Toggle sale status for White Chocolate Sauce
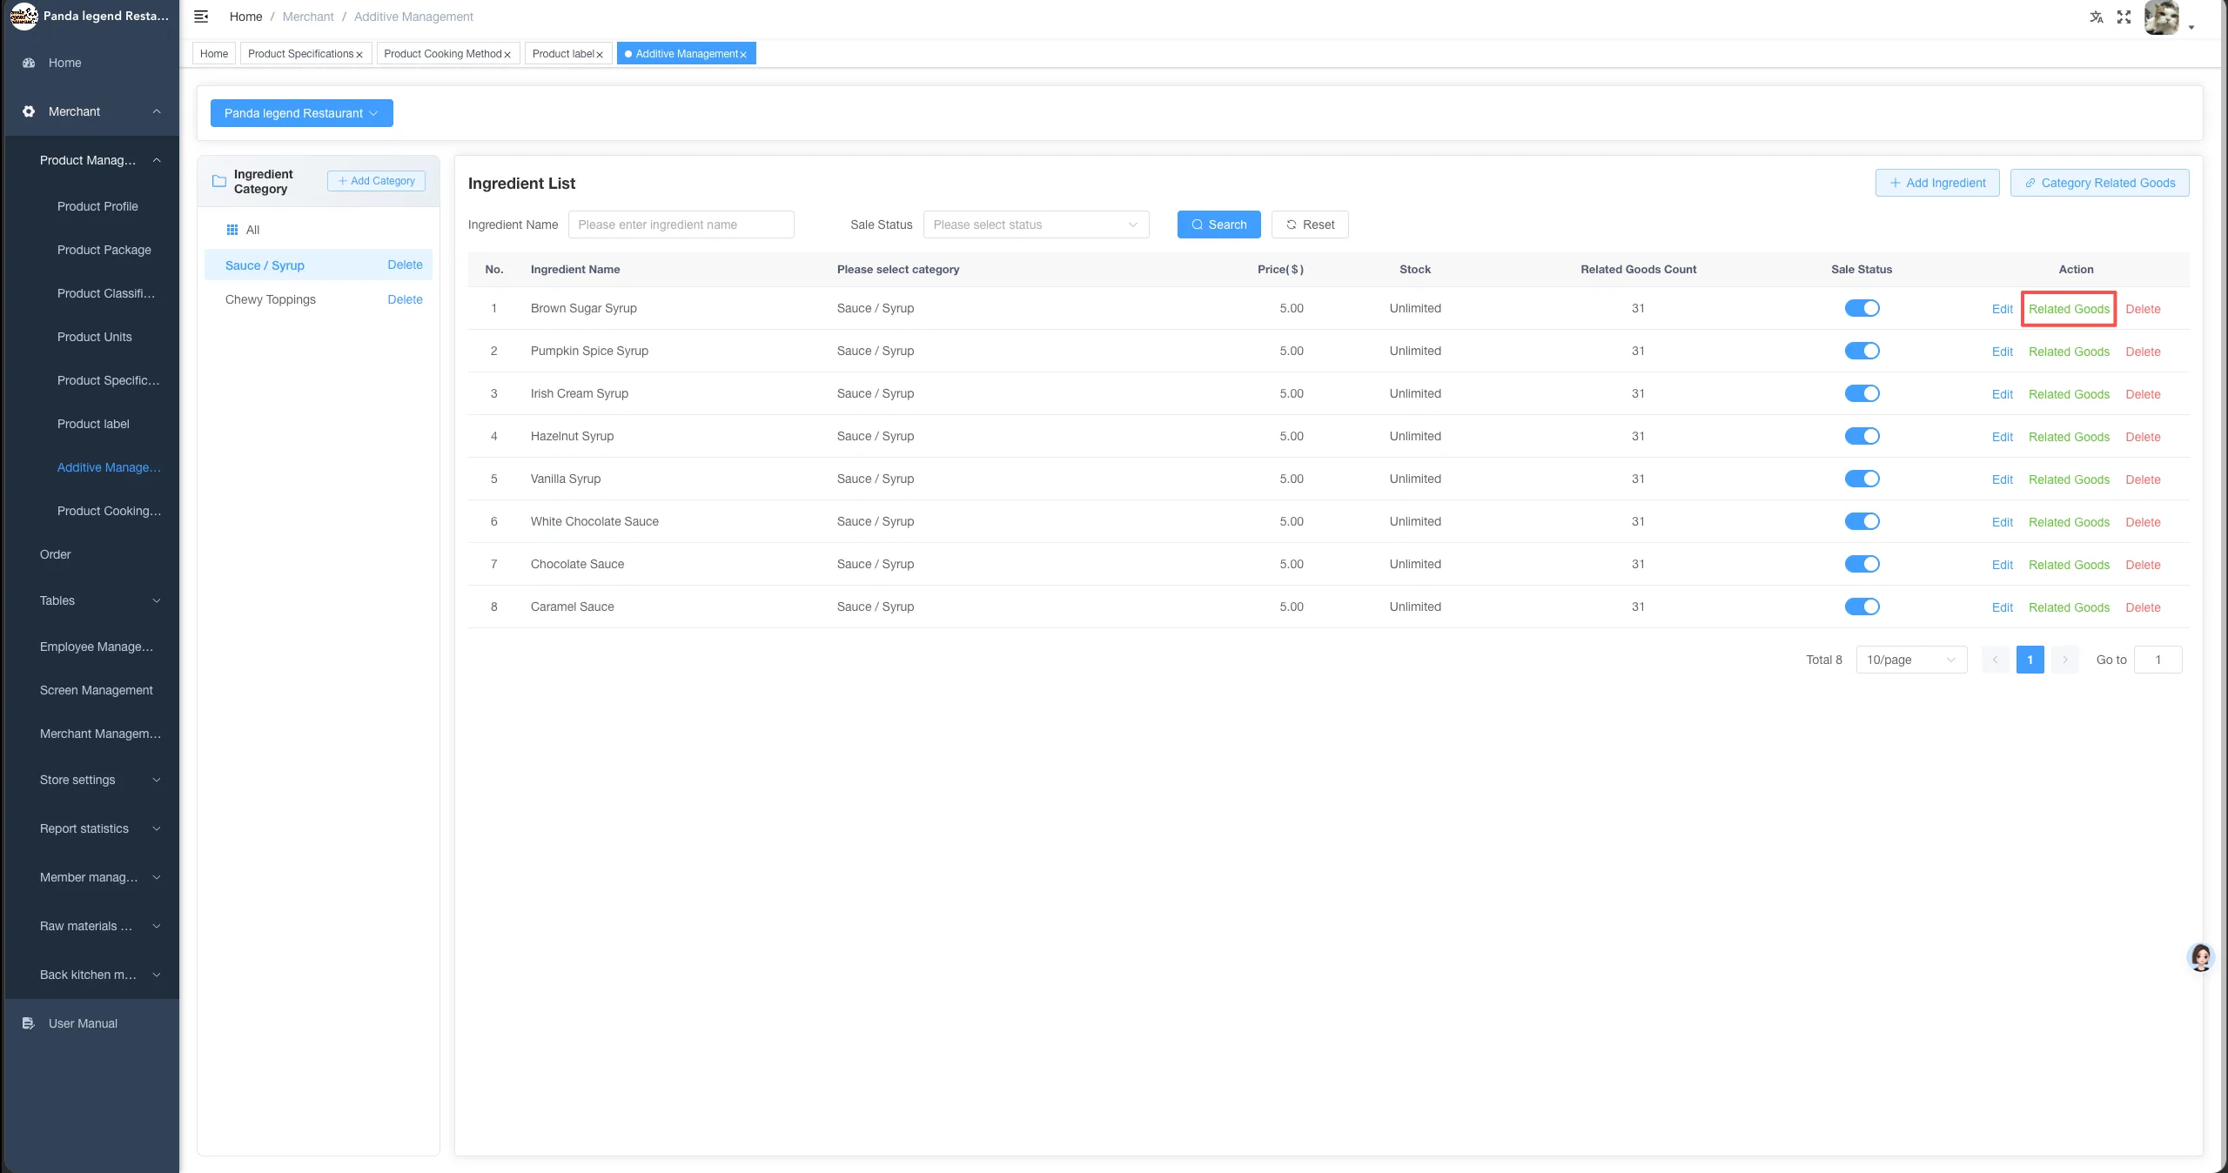This screenshot has width=2228, height=1173. [x=1862, y=521]
